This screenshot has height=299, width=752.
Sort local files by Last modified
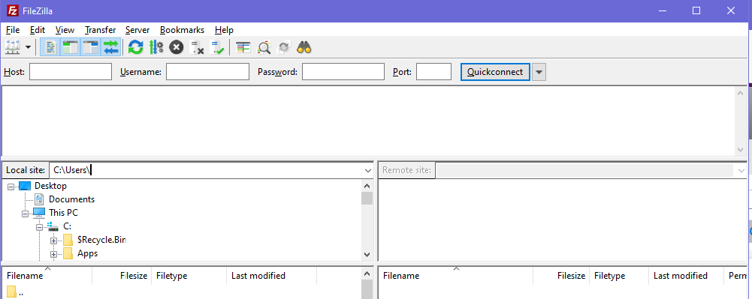[271, 276]
